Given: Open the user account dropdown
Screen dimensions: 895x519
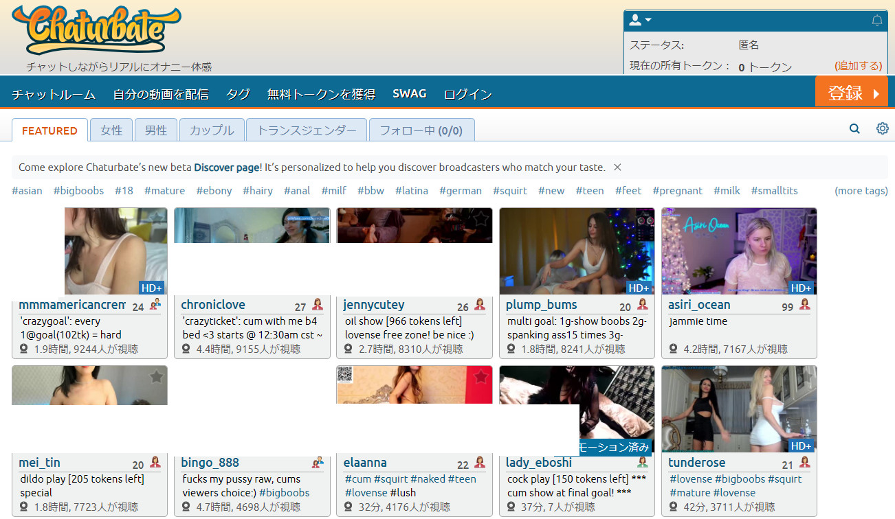Looking at the screenshot, I should tap(640, 20).
